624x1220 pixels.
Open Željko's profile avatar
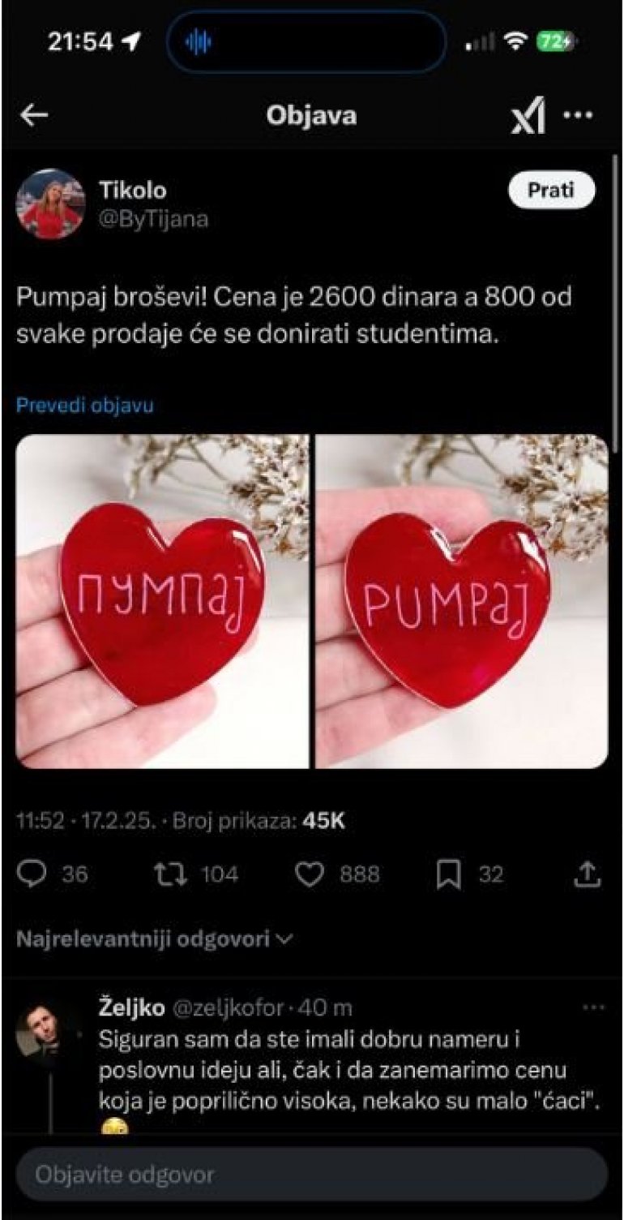point(38,1029)
